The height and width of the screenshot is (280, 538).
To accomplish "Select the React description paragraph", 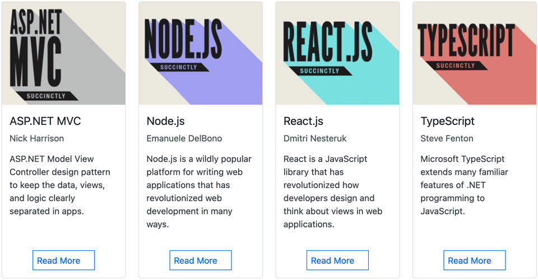I will pos(333,192).
